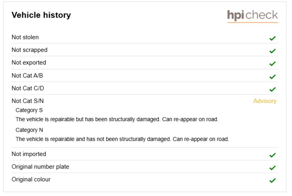Click the green check for Original colour

(x=272, y=180)
